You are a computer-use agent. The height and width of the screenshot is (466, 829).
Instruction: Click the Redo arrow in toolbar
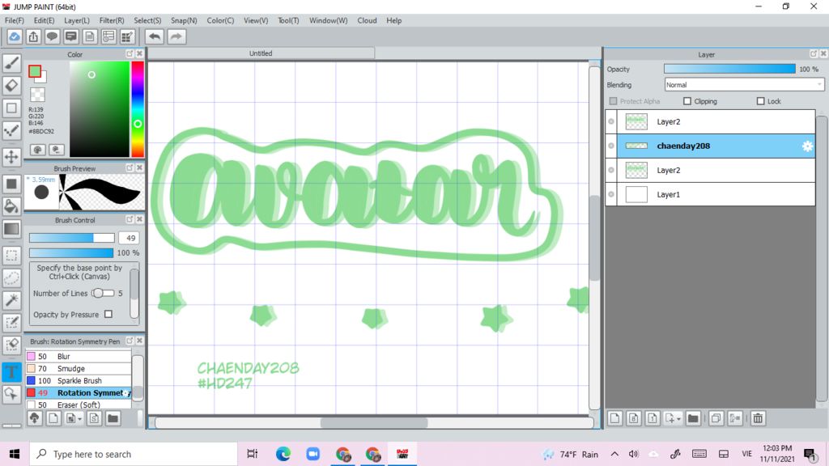coord(176,36)
